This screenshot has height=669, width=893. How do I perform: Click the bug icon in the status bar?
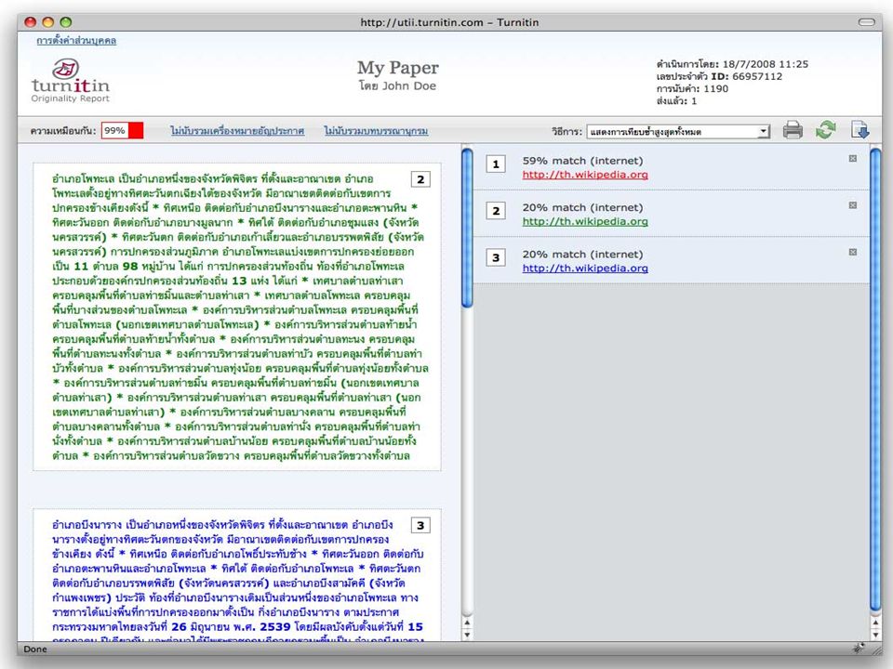[x=859, y=648]
